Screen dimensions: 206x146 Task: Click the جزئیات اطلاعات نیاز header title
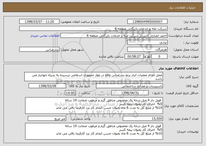point(182,8)
